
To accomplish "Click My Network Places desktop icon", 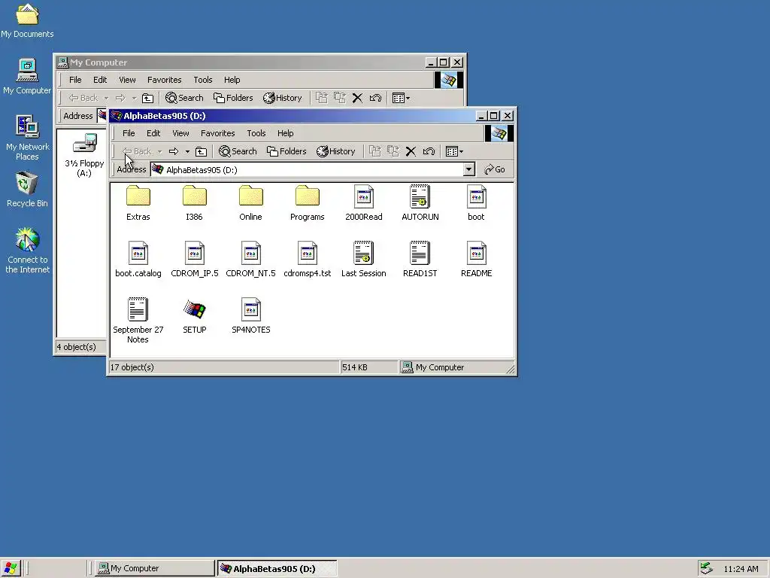I will (28, 138).
